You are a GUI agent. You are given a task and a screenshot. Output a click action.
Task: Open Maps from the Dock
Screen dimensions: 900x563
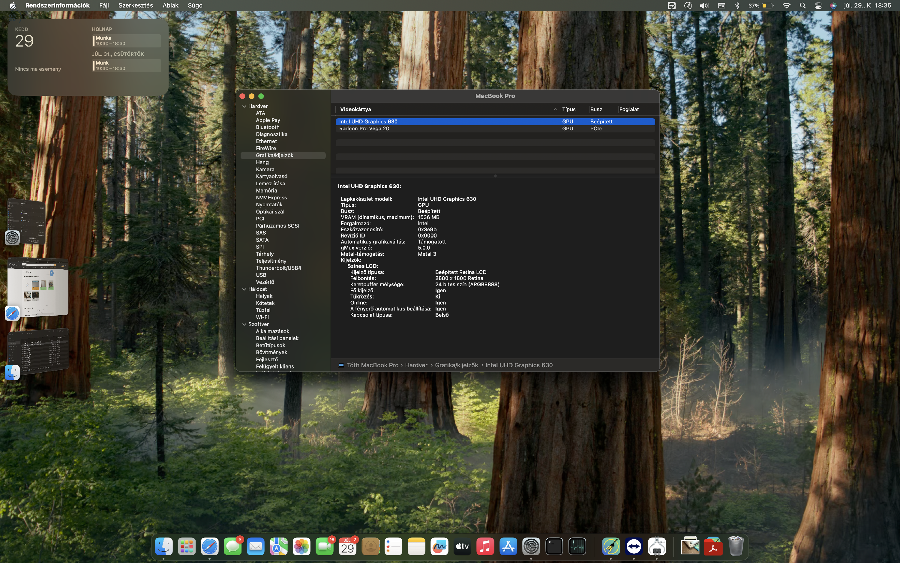(279, 546)
